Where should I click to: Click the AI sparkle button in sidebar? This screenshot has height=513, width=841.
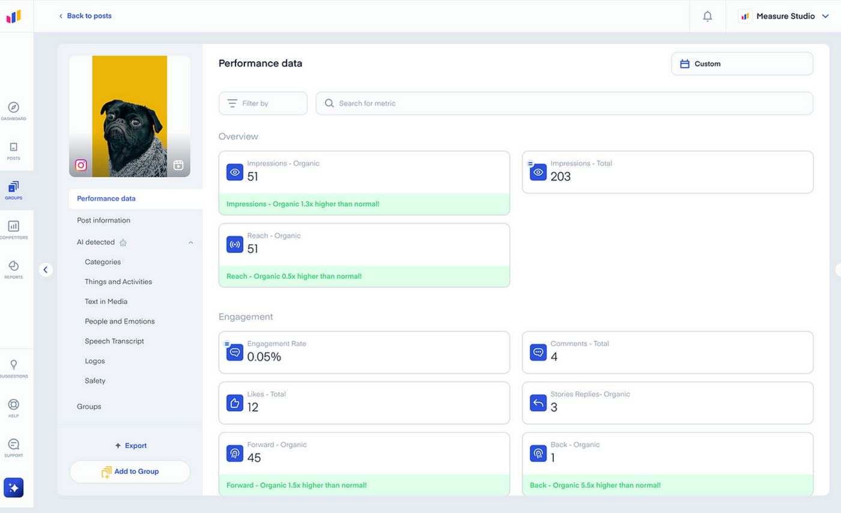click(x=13, y=488)
